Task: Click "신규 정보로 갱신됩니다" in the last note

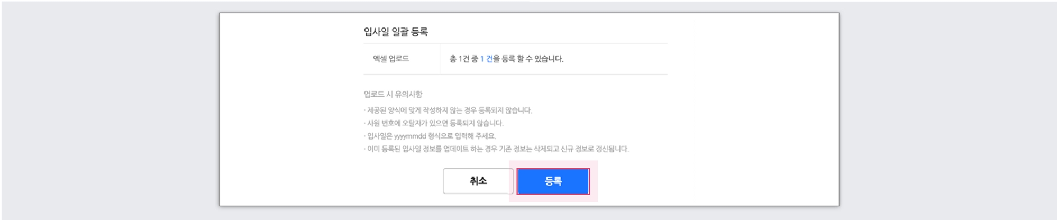Action: point(595,149)
